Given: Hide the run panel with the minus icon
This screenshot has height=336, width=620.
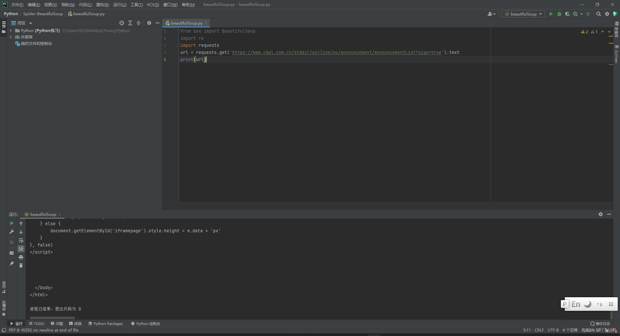Looking at the screenshot, I should pos(609,214).
